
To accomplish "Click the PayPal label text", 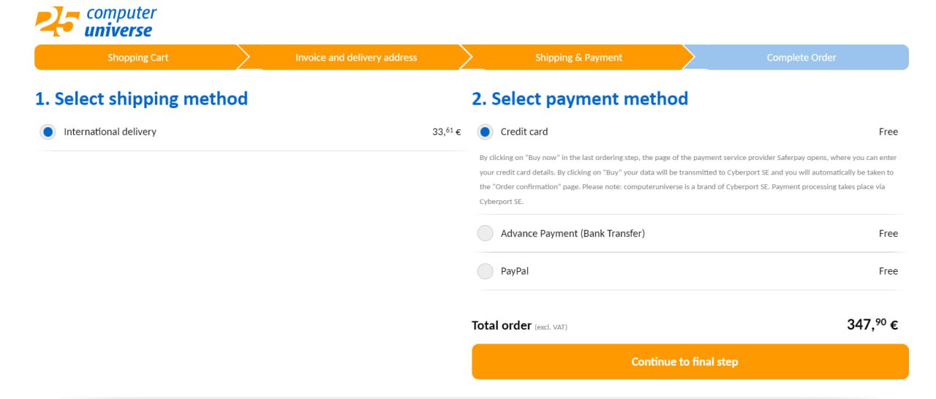I will point(515,271).
